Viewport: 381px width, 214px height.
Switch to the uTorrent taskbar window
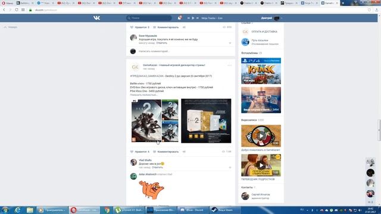(129, 210)
